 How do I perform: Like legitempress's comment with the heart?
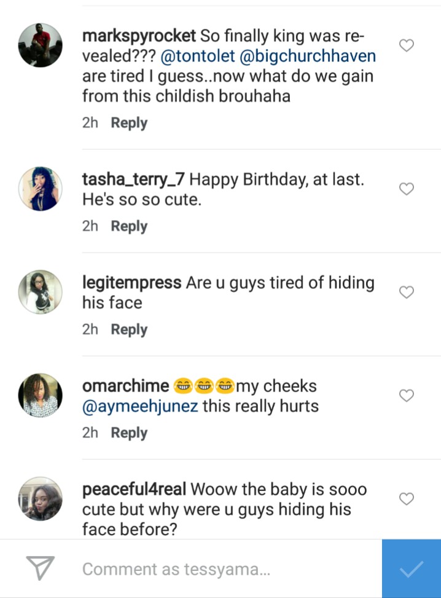coord(407,293)
